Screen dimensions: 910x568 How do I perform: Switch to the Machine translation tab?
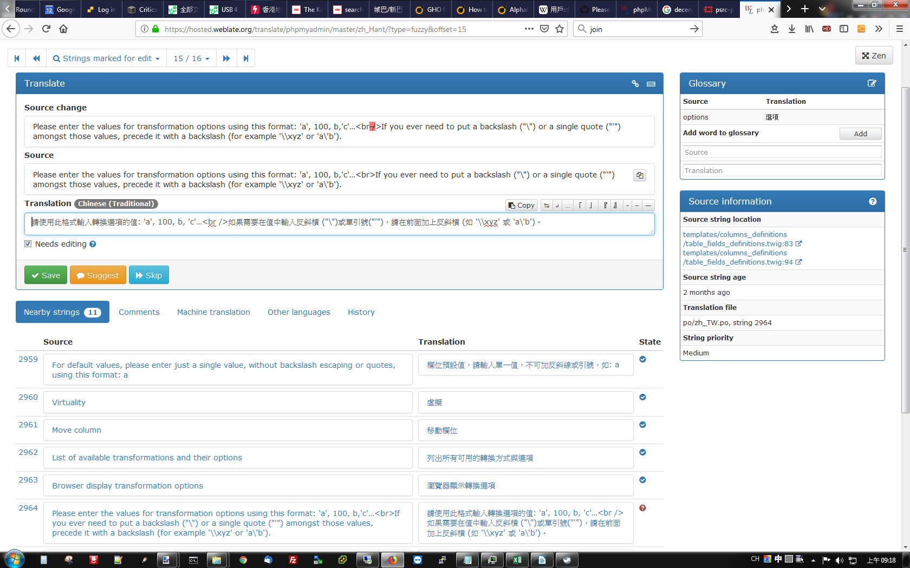click(213, 312)
